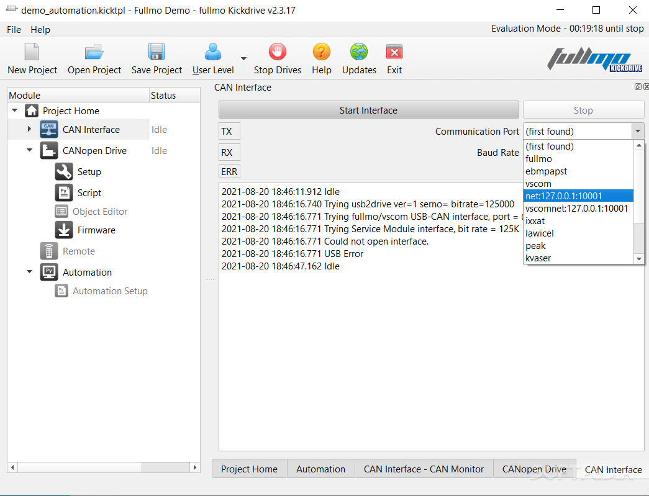Open the User Level dropdown arrow
Screen dimensions: 649x496
pyautogui.click(x=244, y=58)
